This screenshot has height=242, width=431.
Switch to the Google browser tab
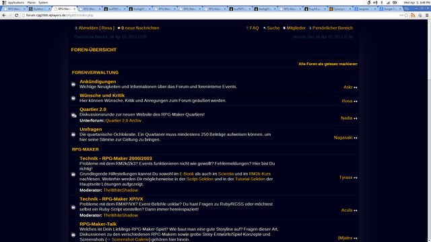pos(390,9)
